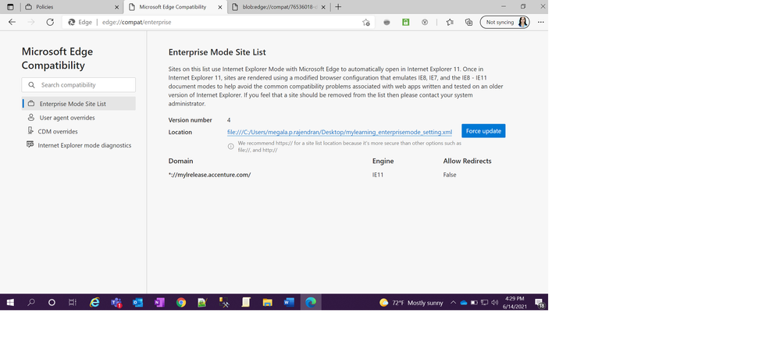Open Google Chrome from the taskbar

tap(181, 302)
